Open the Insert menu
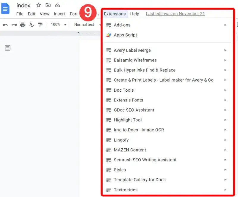This screenshot has width=238, height=197. [59, 14]
